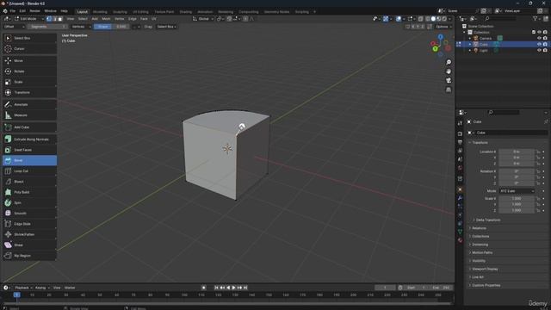Choose the Transform tool
Image resolution: width=551 pixels, height=310 pixels.
[29, 92]
